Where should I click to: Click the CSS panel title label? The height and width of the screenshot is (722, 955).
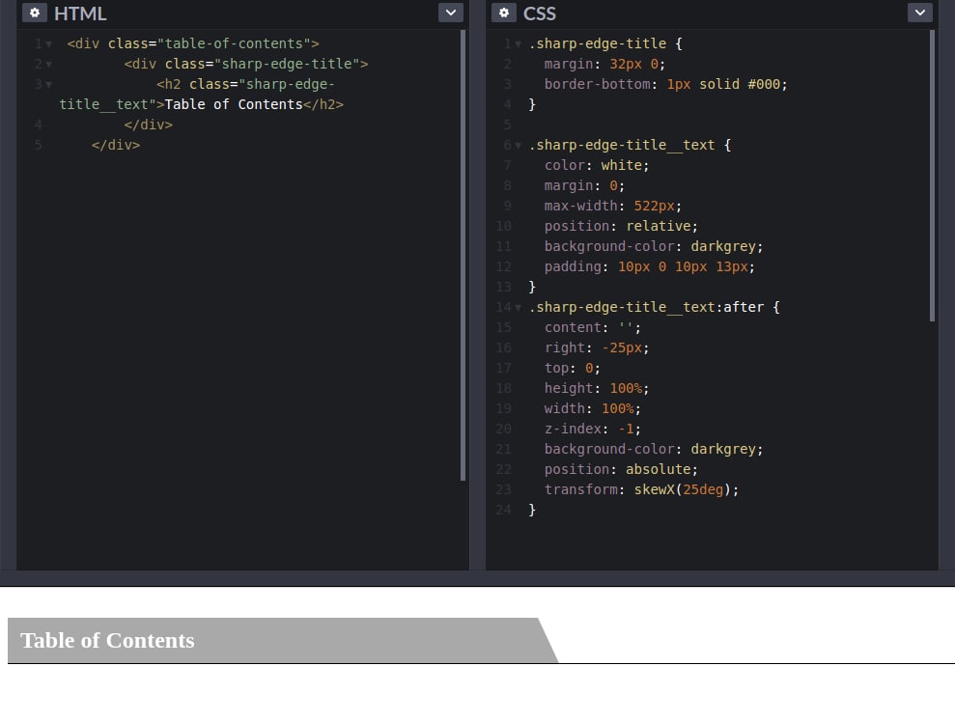point(539,14)
